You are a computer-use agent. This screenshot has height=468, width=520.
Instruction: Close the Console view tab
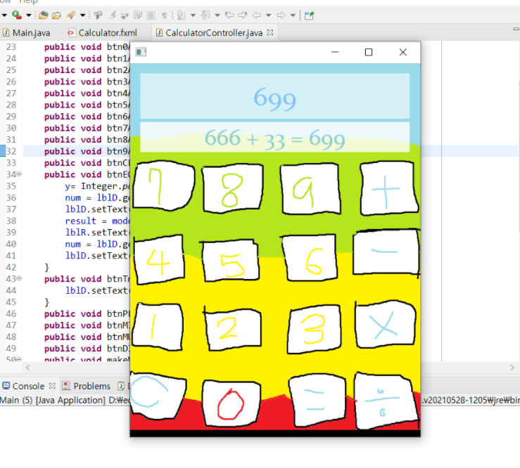coord(52,386)
